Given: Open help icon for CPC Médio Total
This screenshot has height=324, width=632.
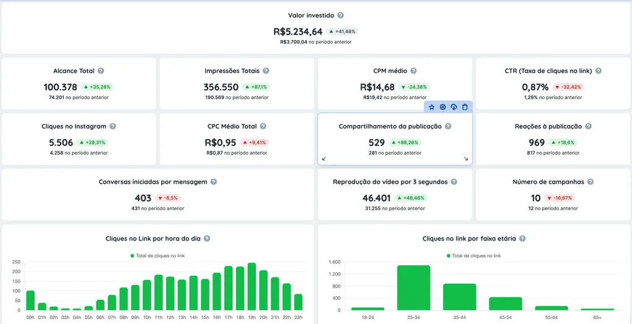Looking at the screenshot, I should (x=263, y=126).
